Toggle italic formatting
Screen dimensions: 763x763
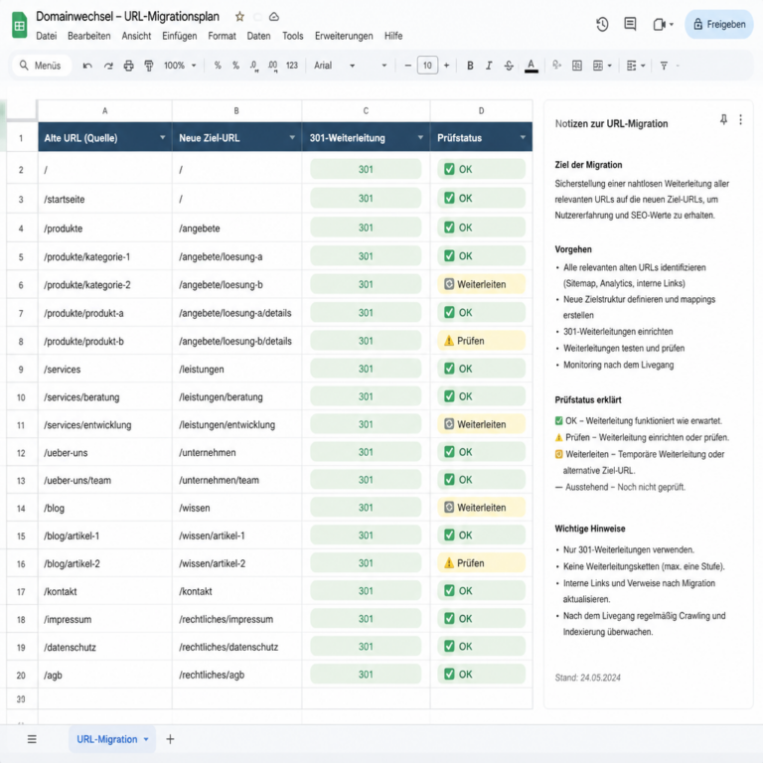[x=489, y=66]
